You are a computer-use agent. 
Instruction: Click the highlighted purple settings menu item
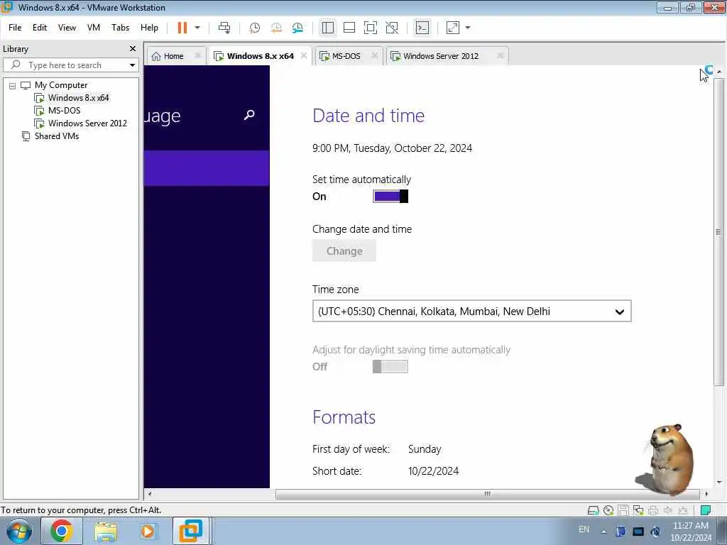[207, 167]
